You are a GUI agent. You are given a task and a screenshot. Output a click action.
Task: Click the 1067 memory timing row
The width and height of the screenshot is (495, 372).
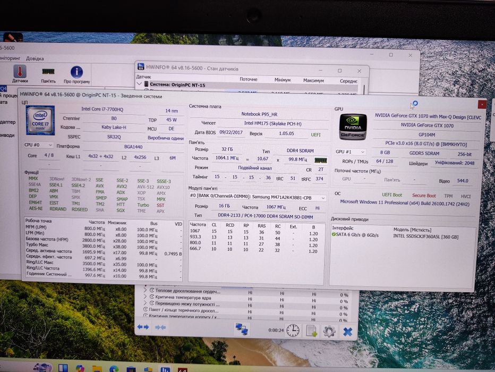click(x=257, y=232)
